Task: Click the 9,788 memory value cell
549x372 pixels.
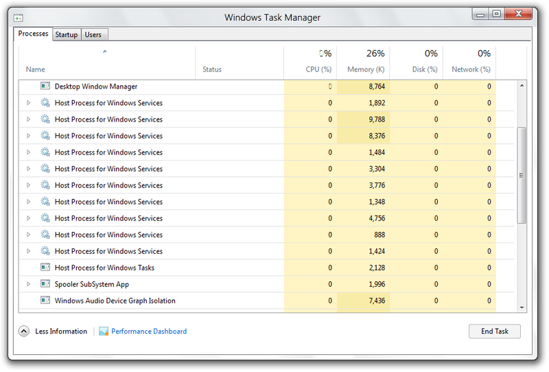Action: (x=363, y=119)
